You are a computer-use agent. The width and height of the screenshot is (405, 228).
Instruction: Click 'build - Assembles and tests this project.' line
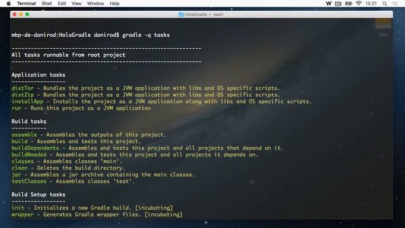pyautogui.click(x=76, y=141)
